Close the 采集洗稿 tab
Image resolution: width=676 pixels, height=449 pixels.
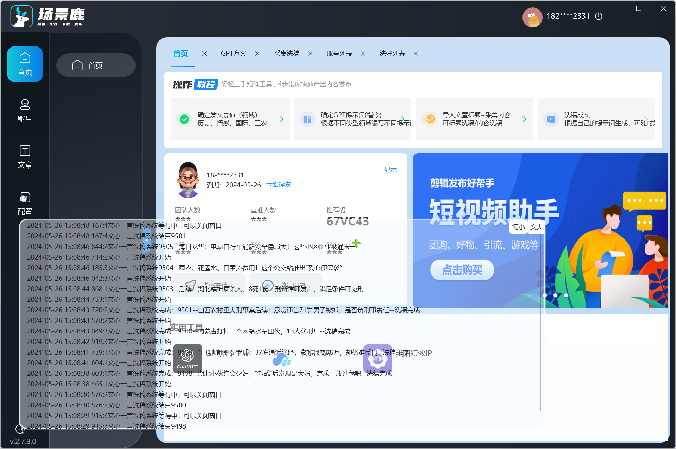310,54
